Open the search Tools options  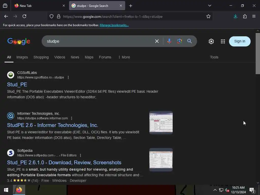[x=214, y=57]
